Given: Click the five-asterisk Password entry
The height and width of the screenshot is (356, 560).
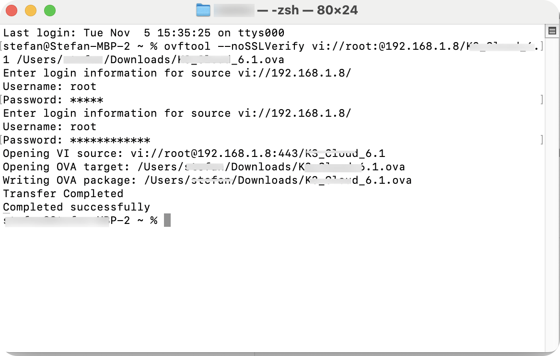Looking at the screenshot, I should click(x=87, y=100).
